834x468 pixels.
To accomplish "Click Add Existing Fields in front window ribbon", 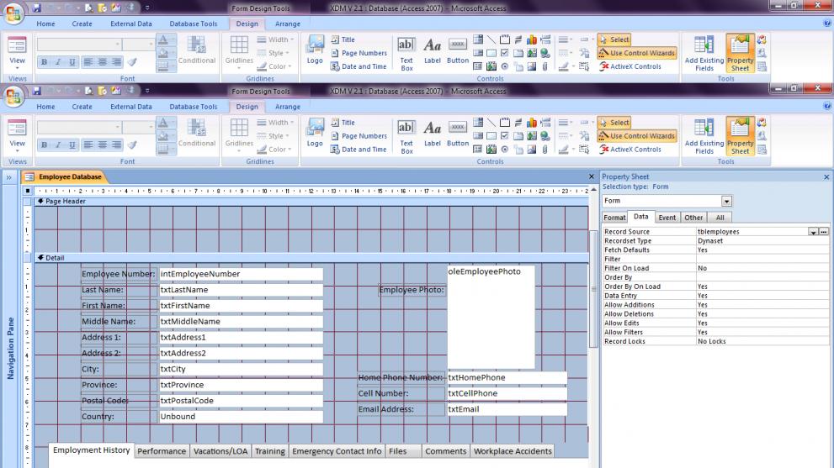I will [x=704, y=136].
